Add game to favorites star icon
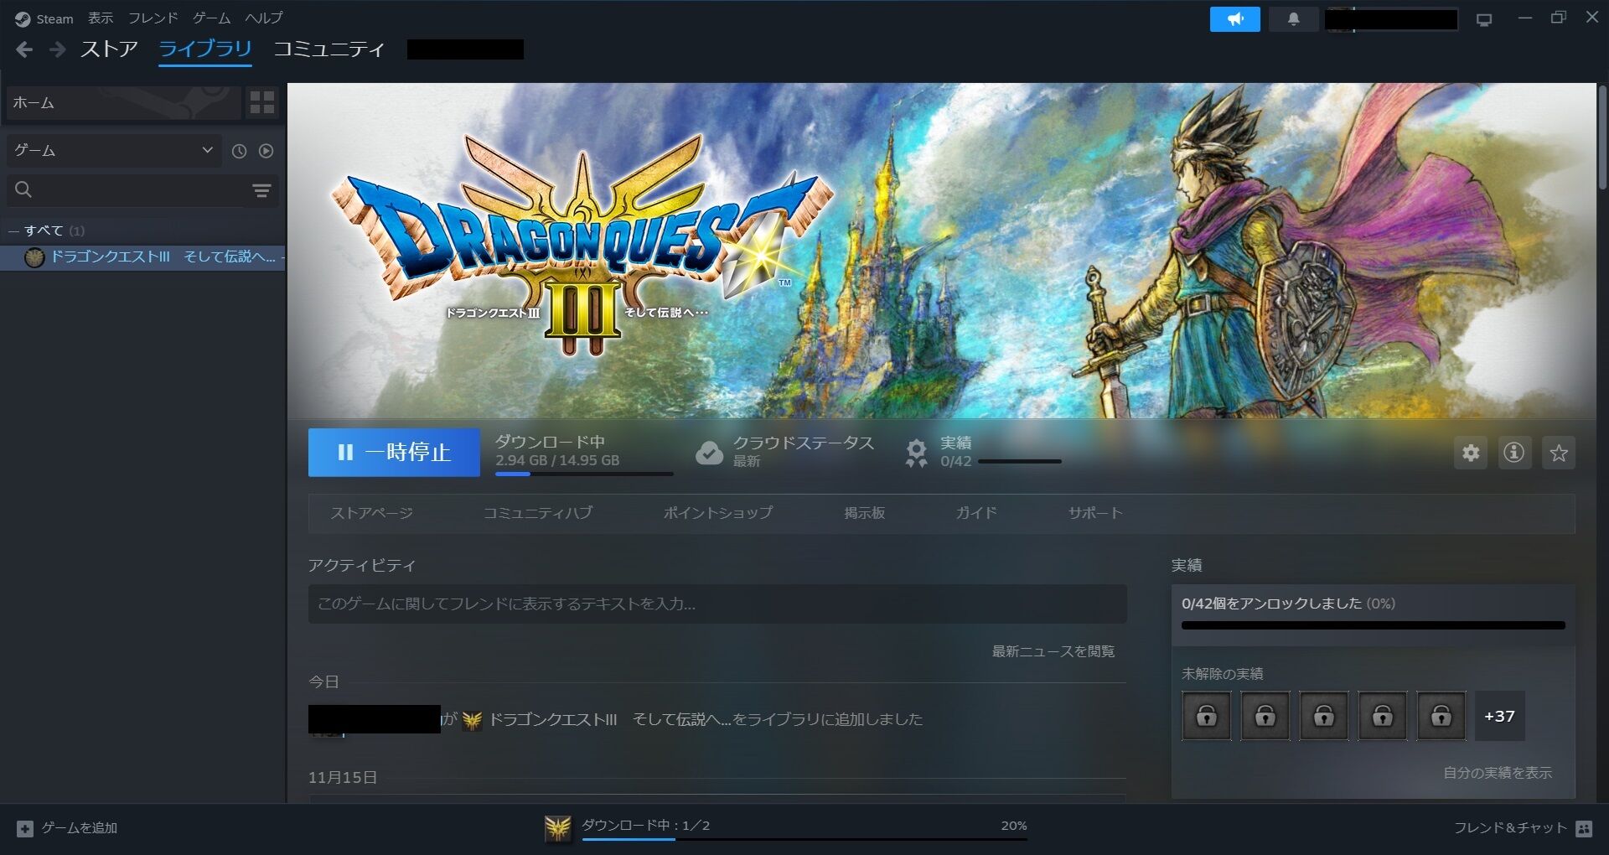 1559,453
